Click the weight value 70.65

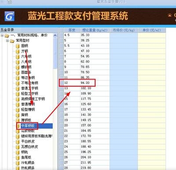pos(85,67)
